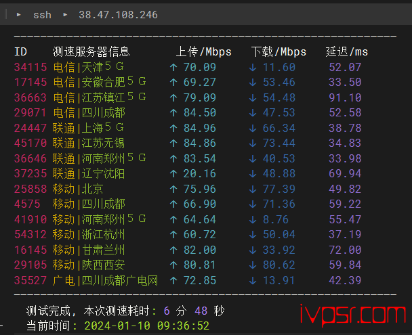Select the 广电|四川成都广电网 server entry

105,280
